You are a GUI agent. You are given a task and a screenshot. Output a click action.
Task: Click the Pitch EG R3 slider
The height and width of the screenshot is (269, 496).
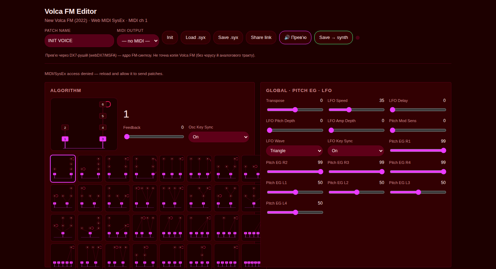(x=356, y=172)
